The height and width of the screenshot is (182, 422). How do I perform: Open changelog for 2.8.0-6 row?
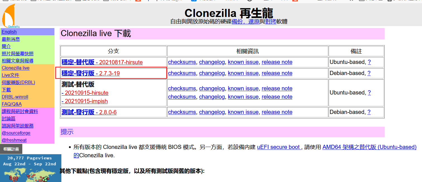click(x=212, y=112)
